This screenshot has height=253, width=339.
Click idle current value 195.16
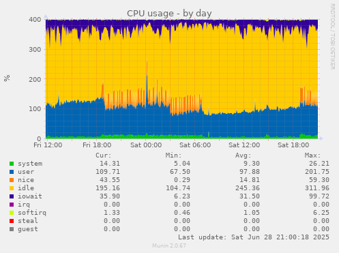tap(108, 188)
